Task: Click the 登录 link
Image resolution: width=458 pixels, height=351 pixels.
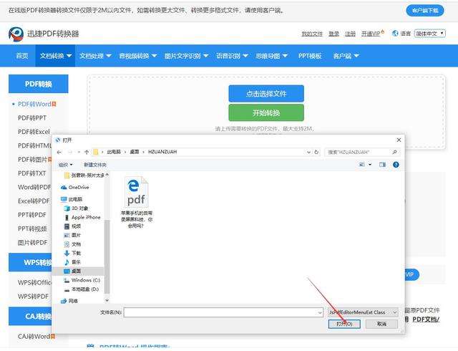Action: (x=334, y=34)
